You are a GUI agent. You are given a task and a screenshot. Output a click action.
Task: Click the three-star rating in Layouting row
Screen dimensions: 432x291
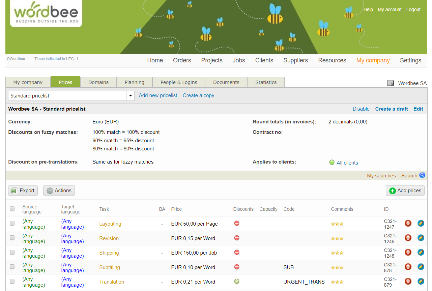337,224
